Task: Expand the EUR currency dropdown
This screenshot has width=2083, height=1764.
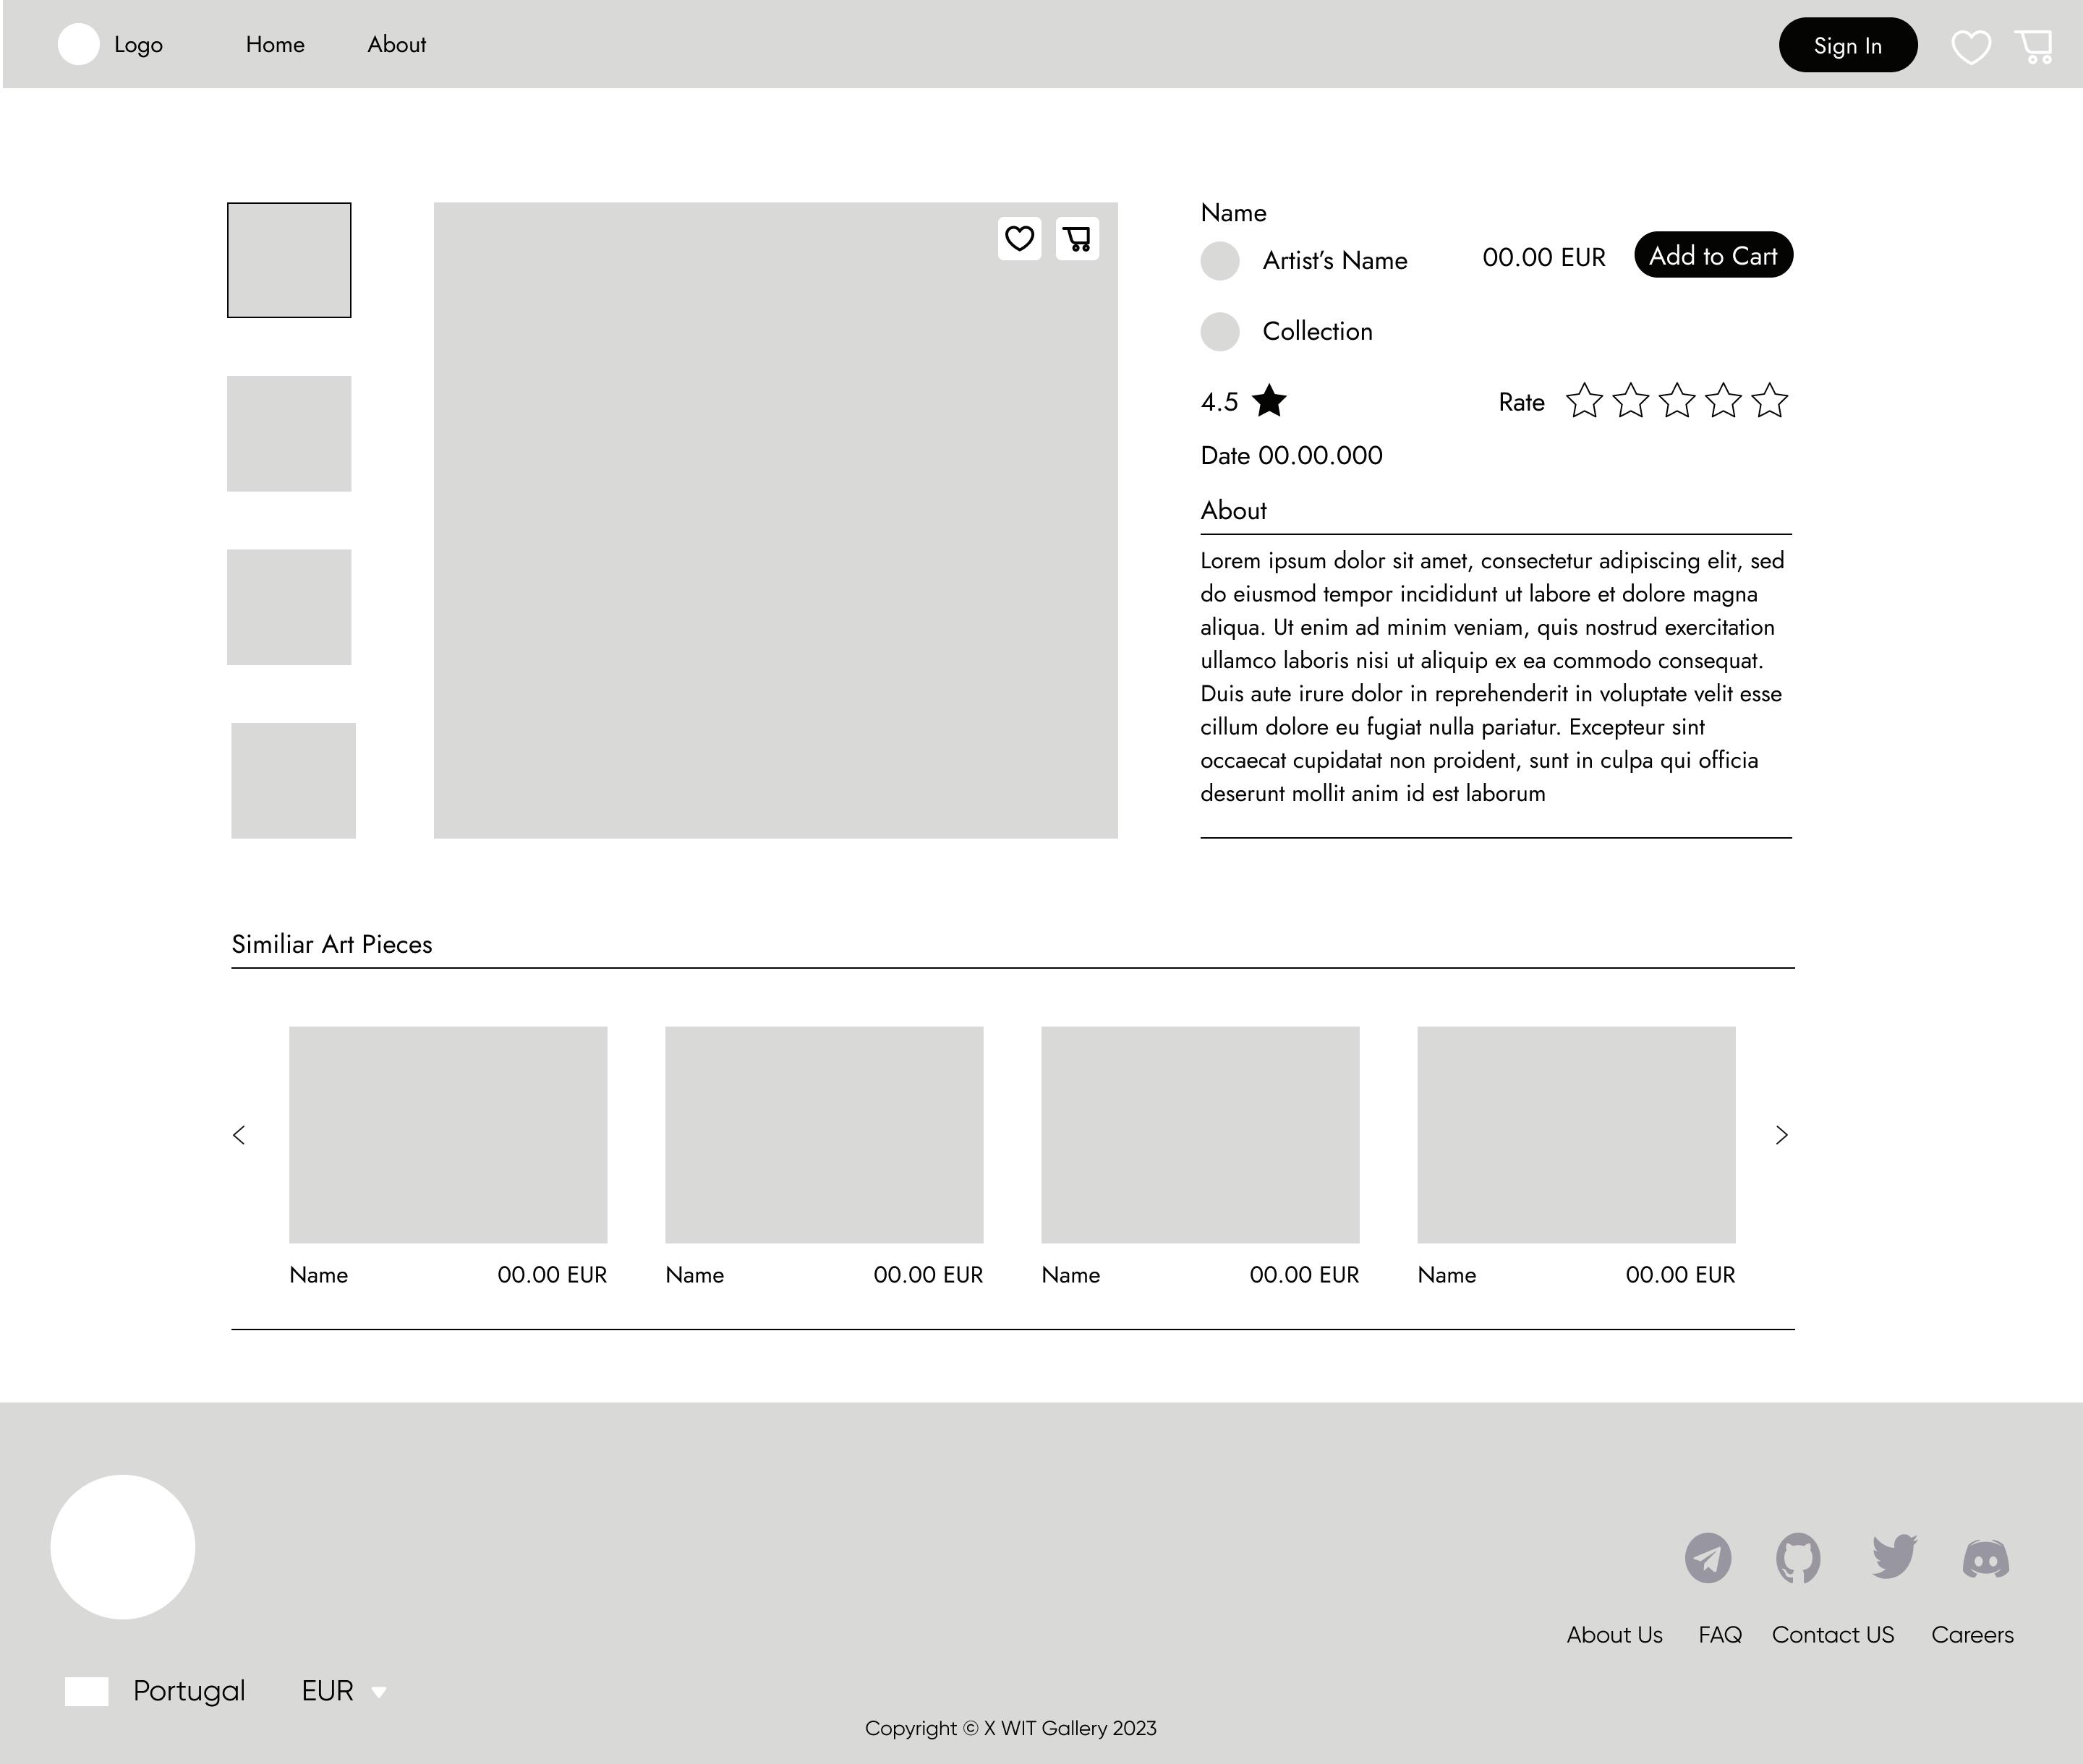Action: (378, 1692)
